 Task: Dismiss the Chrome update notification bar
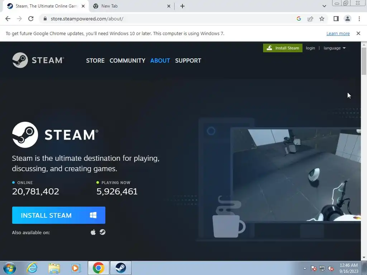[x=358, y=33]
